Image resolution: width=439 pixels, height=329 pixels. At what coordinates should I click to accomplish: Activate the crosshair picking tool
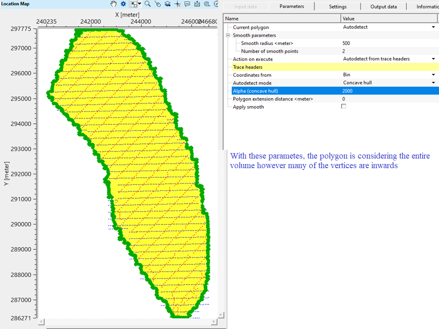click(177, 4)
